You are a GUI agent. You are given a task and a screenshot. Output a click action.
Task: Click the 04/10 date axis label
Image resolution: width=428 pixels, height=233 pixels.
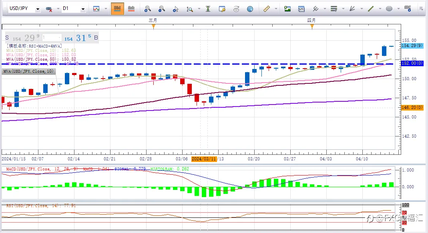[x=362, y=159]
